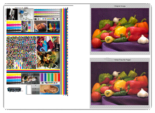Click the red stripe in the color bars panel
Viewport: 155px width, 113px height.
59,77
